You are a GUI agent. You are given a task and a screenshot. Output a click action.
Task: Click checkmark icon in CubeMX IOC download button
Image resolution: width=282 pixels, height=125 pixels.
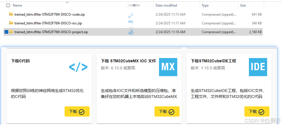point(171,112)
